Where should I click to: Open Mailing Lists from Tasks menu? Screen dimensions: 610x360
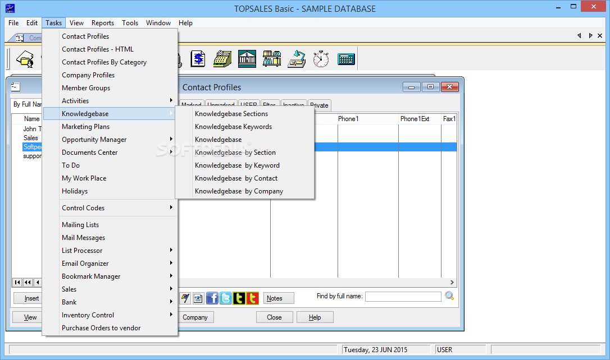(x=110, y=225)
